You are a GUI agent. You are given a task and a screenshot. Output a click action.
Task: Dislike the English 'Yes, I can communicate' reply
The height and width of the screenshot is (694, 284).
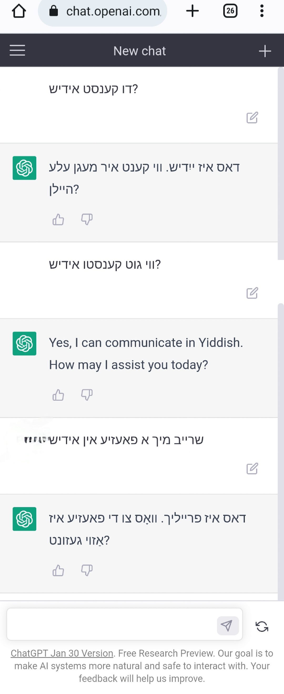[87, 395]
